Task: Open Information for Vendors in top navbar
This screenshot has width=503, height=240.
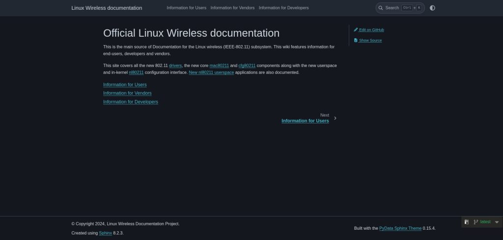Action: (x=232, y=8)
